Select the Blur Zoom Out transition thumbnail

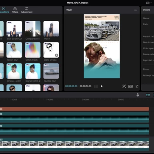pos(14,29)
